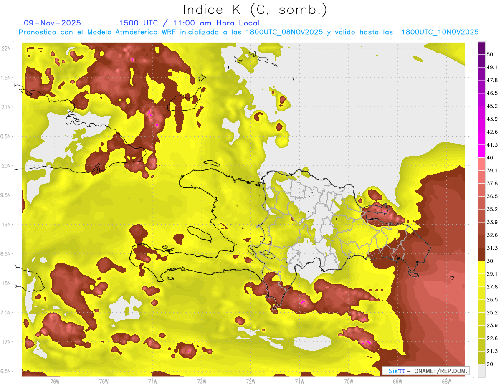Select the date text "09-Nov-2025"
Screen dimensions: 501x387
53,23
